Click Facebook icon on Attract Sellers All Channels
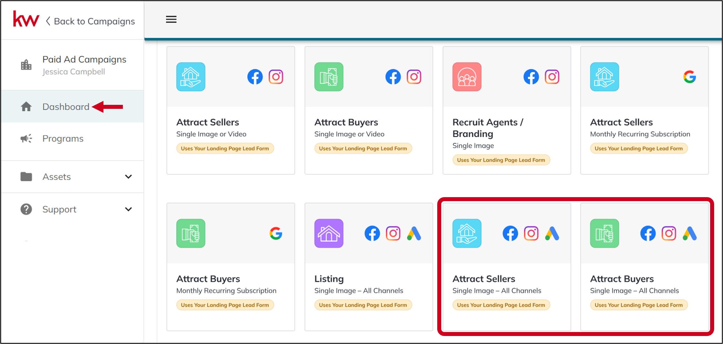This screenshot has width=723, height=344. [x=510, y=233]
